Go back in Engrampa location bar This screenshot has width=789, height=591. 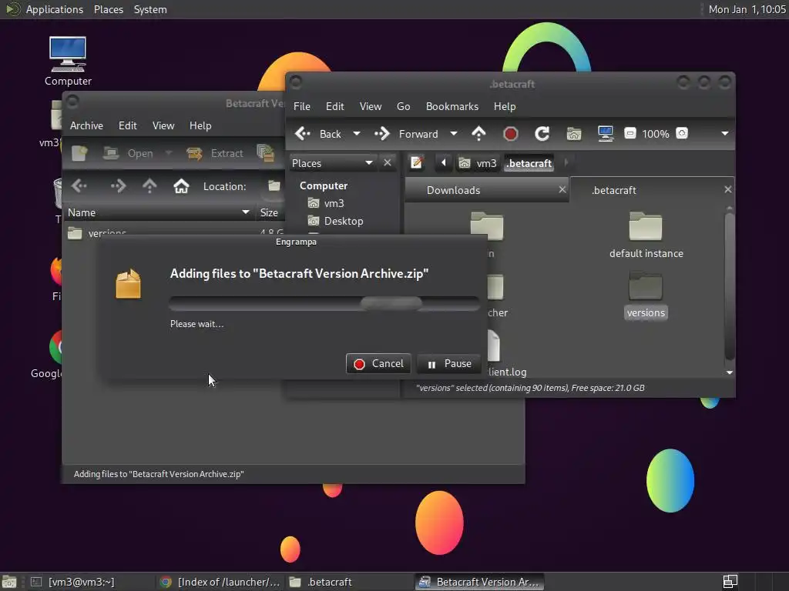(79, 186)
